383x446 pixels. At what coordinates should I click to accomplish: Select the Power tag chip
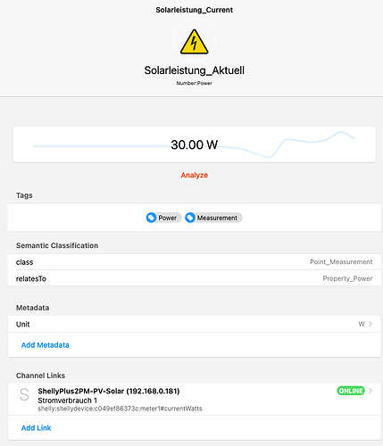pos(163,218)
